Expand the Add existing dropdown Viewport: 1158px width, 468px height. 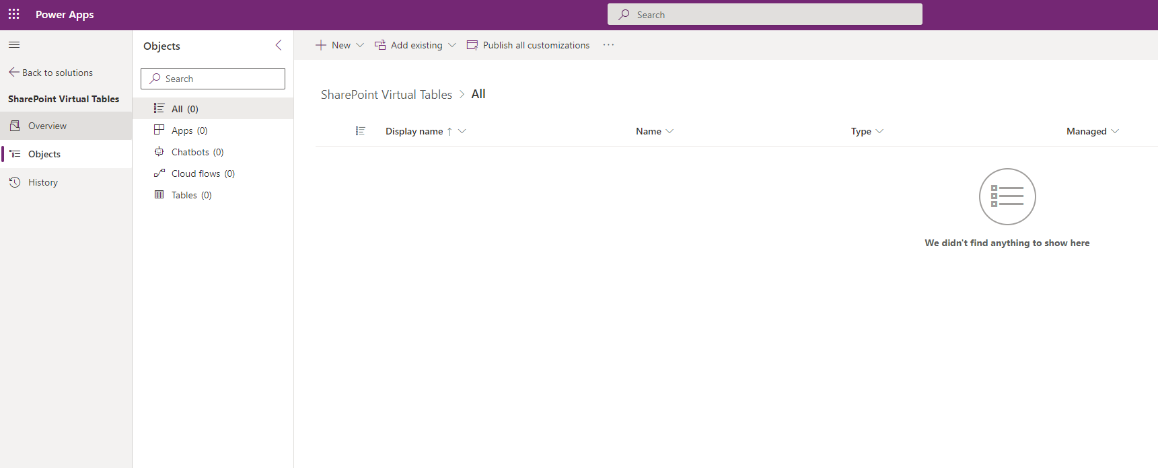pyautogui.click(x=452, y=45)
